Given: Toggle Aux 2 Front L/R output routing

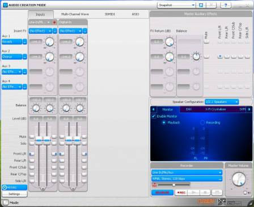Looking at the screenshot, I should pos(220,57).
